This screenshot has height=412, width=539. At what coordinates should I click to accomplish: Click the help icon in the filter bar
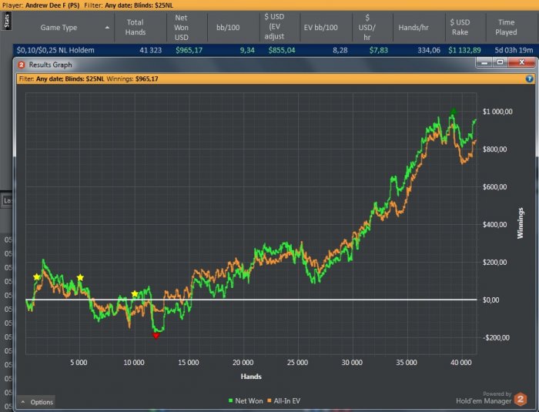tap(529, 79)
